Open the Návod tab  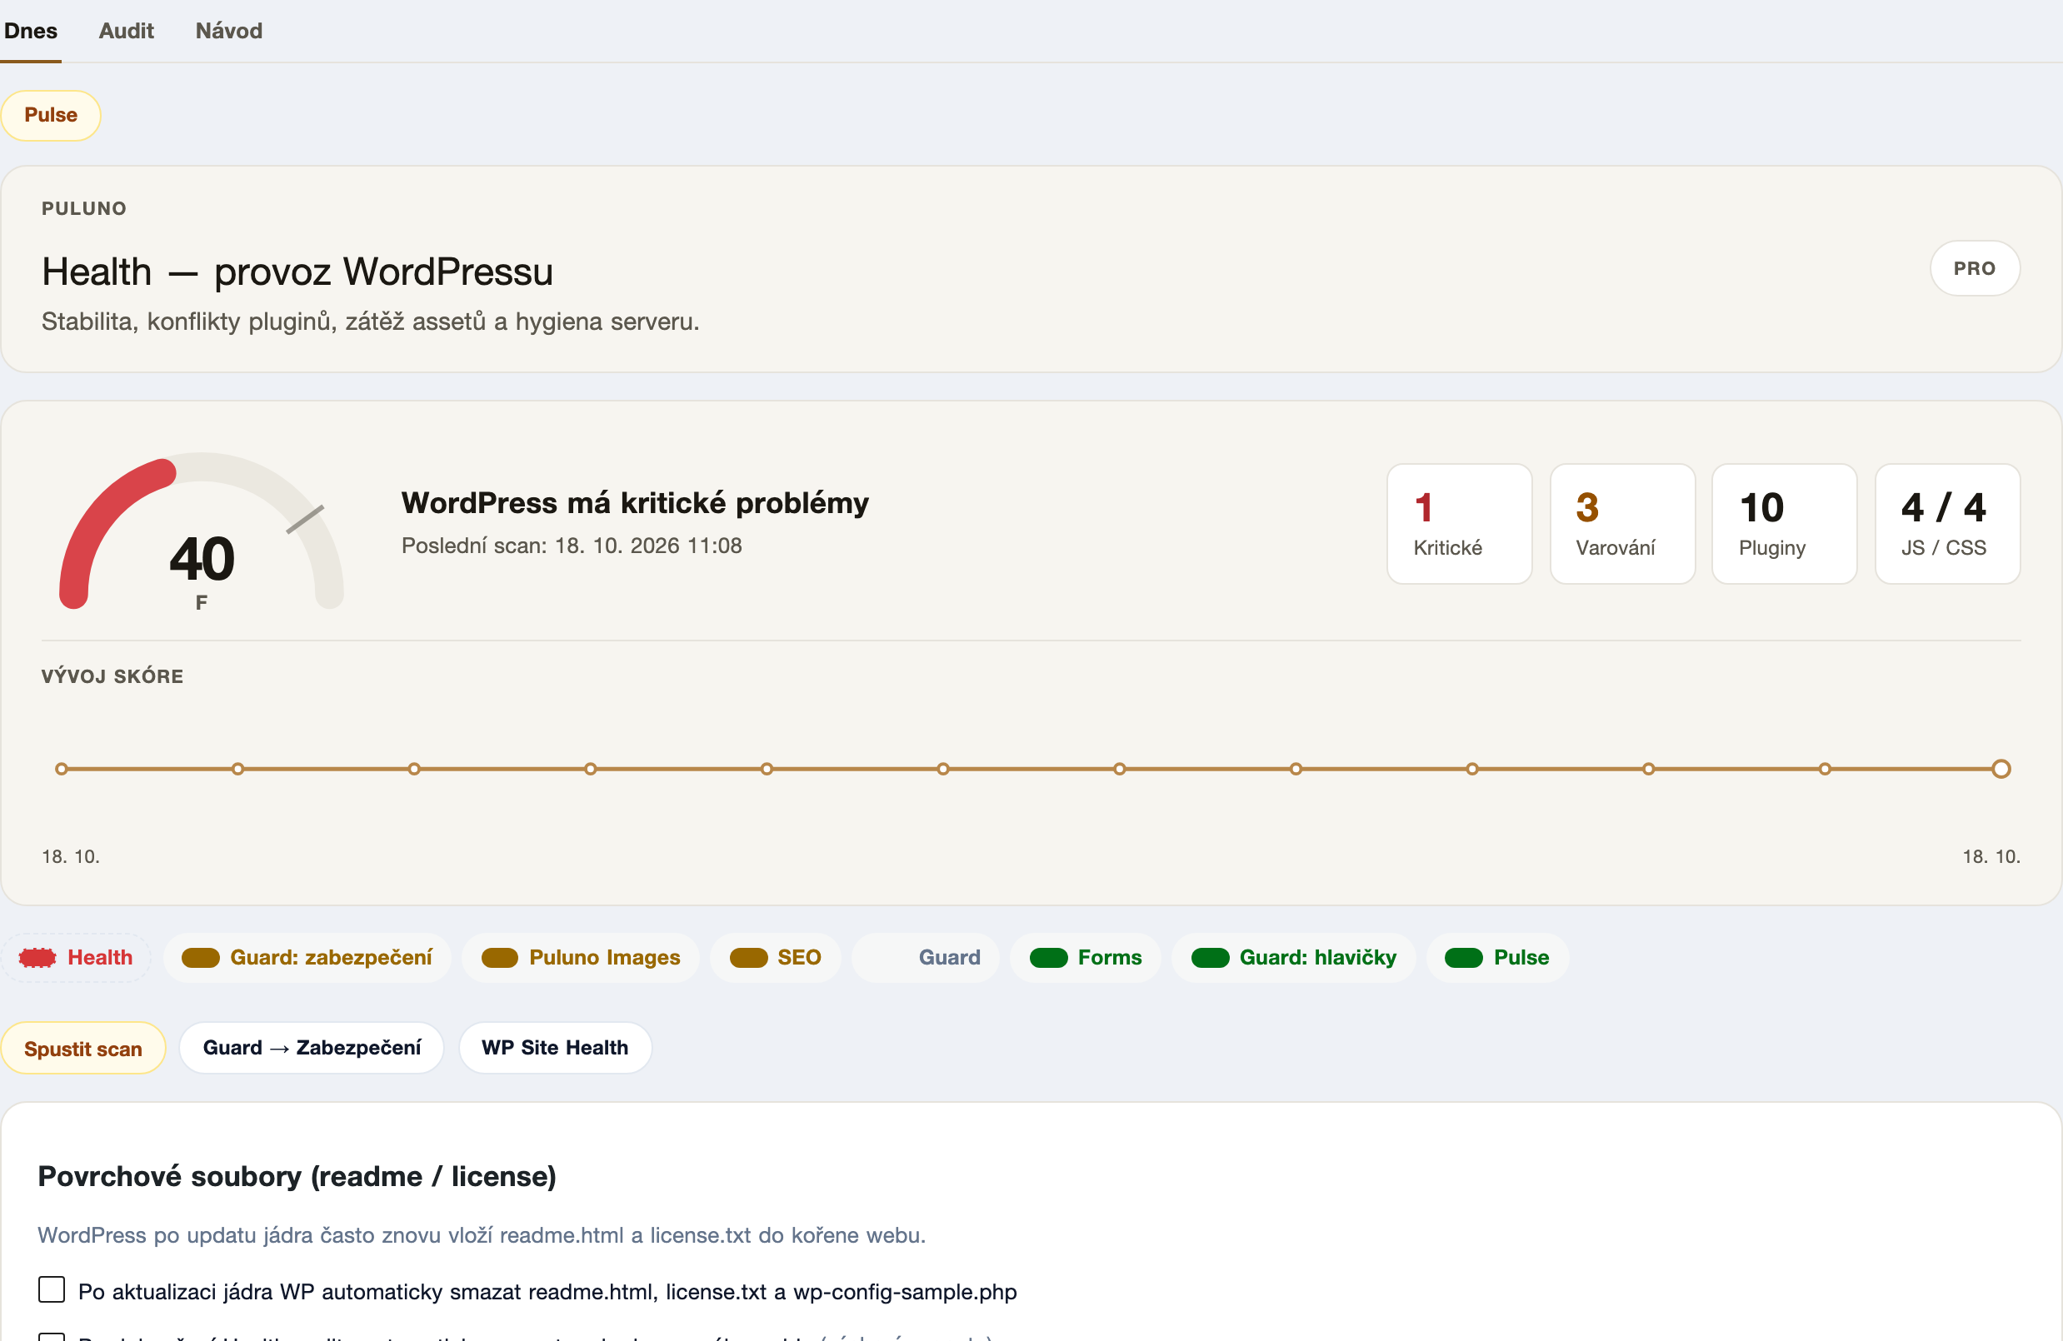pyautogui.click(x=229, y=31)
